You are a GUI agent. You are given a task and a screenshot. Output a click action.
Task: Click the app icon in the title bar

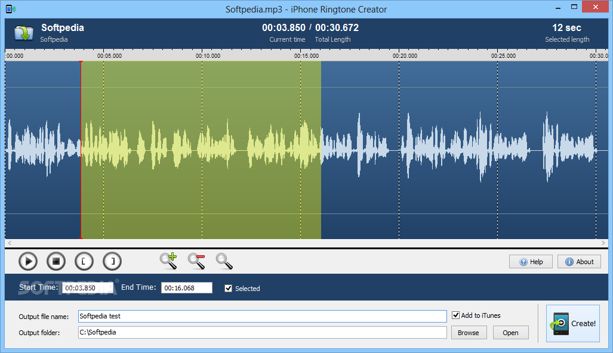point(11,8)
